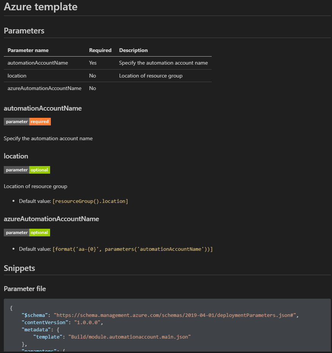Open the Snippets section heading
The image size is (332, 353).
pyautogui.click(x=19, y=268)
